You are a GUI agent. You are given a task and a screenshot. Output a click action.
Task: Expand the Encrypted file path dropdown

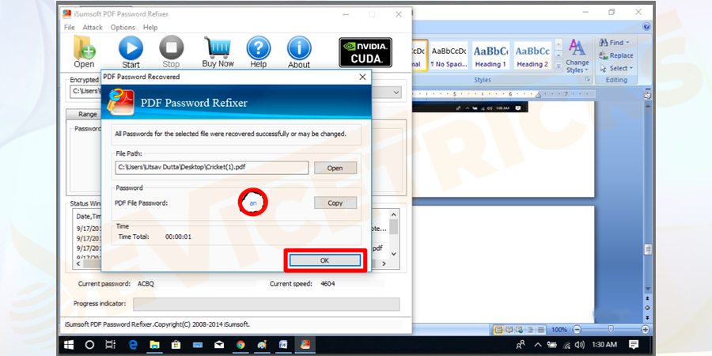pyautogui.click(x=396, y=93)
